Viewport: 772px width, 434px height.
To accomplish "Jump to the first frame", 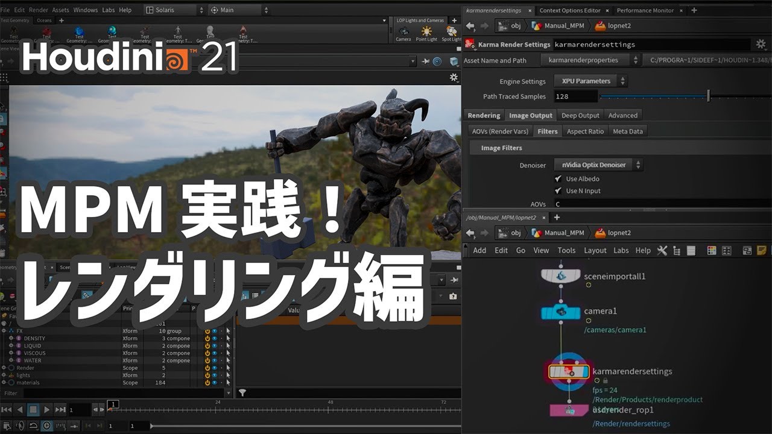I will [6, 409].
